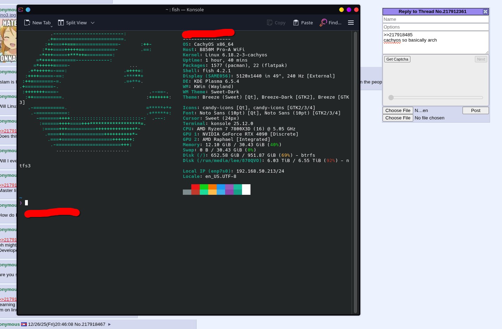Click the 'Terminal: konsole 25.12.0' line

(218, 124)
